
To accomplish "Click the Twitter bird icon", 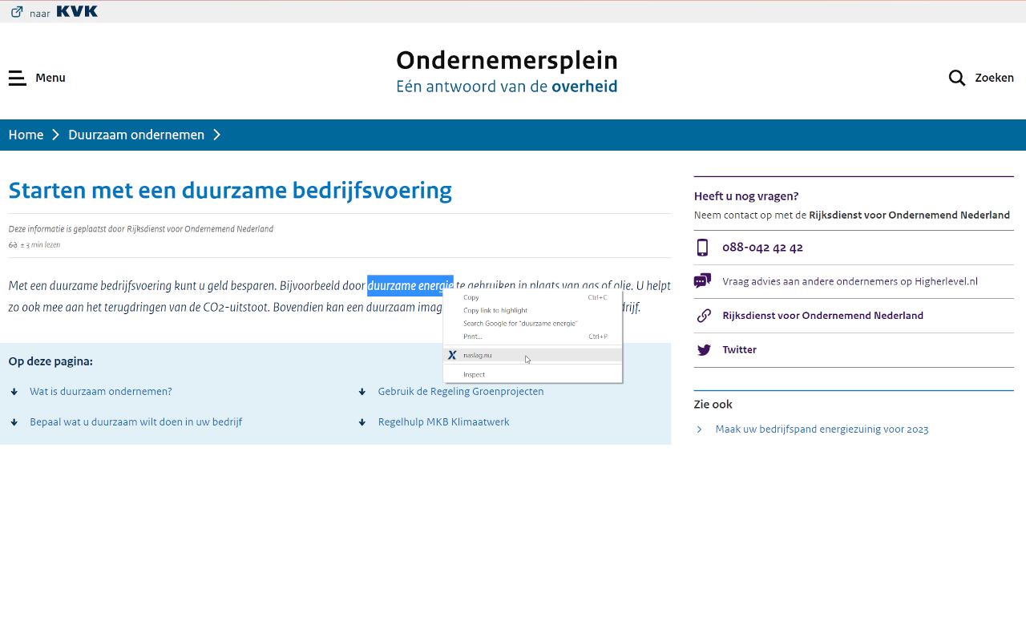I will tap(703, 350).
